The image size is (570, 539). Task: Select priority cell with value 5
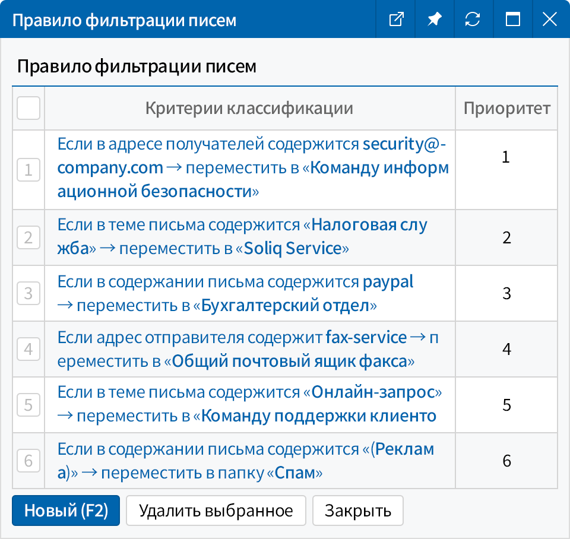pyautogui.click(x=506, y=405)
